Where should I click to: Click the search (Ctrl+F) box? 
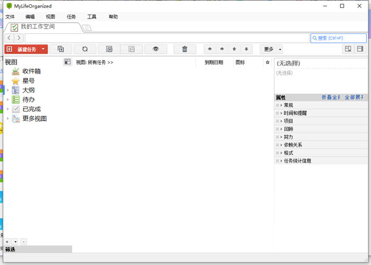point(338,38)
